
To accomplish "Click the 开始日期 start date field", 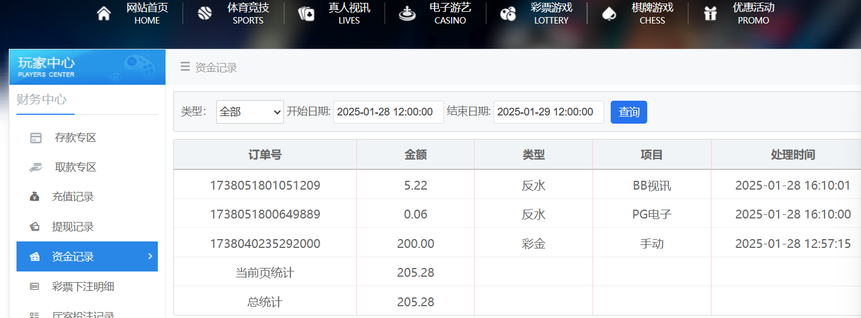I will (388, 112).
